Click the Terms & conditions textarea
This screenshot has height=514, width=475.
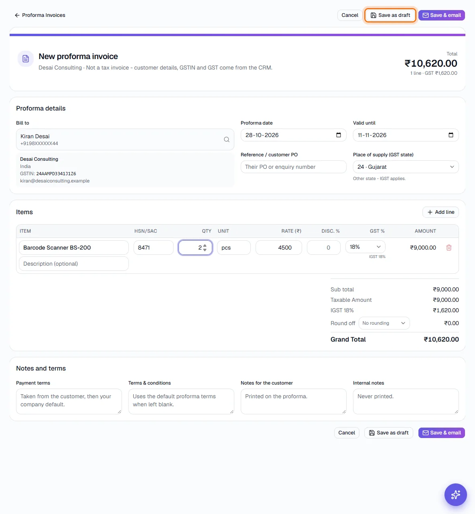(181, 401)
